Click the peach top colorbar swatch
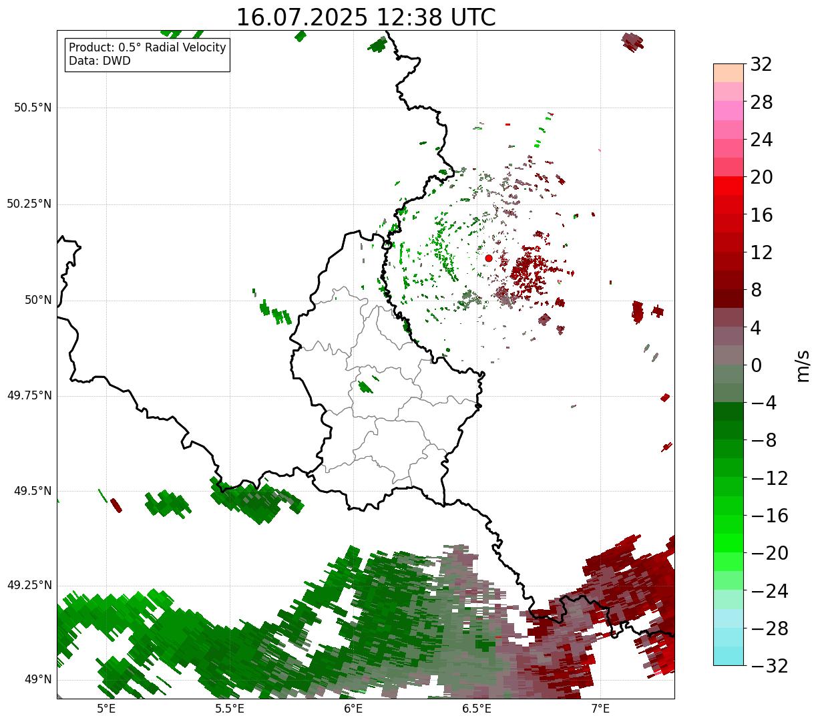This screenshot has height=722, width=818. (x=729, y=73)
